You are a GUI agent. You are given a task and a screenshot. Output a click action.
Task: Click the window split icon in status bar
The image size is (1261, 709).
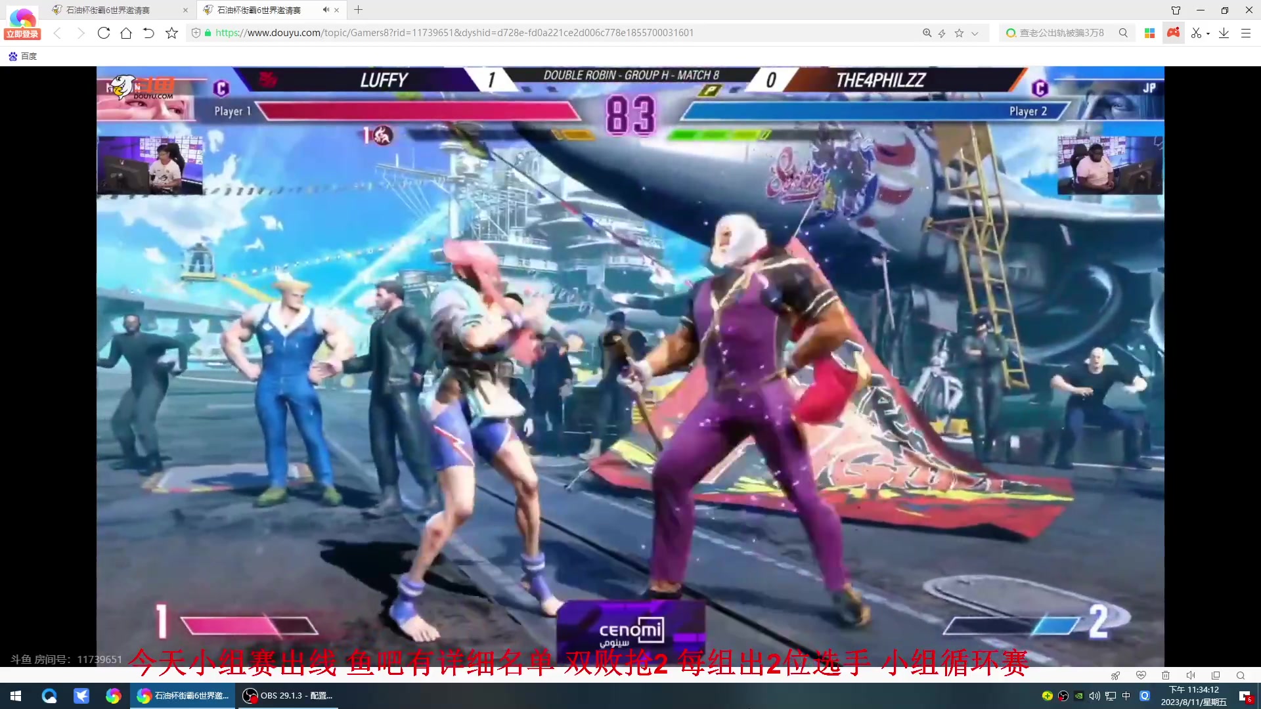pos(1216,676)
